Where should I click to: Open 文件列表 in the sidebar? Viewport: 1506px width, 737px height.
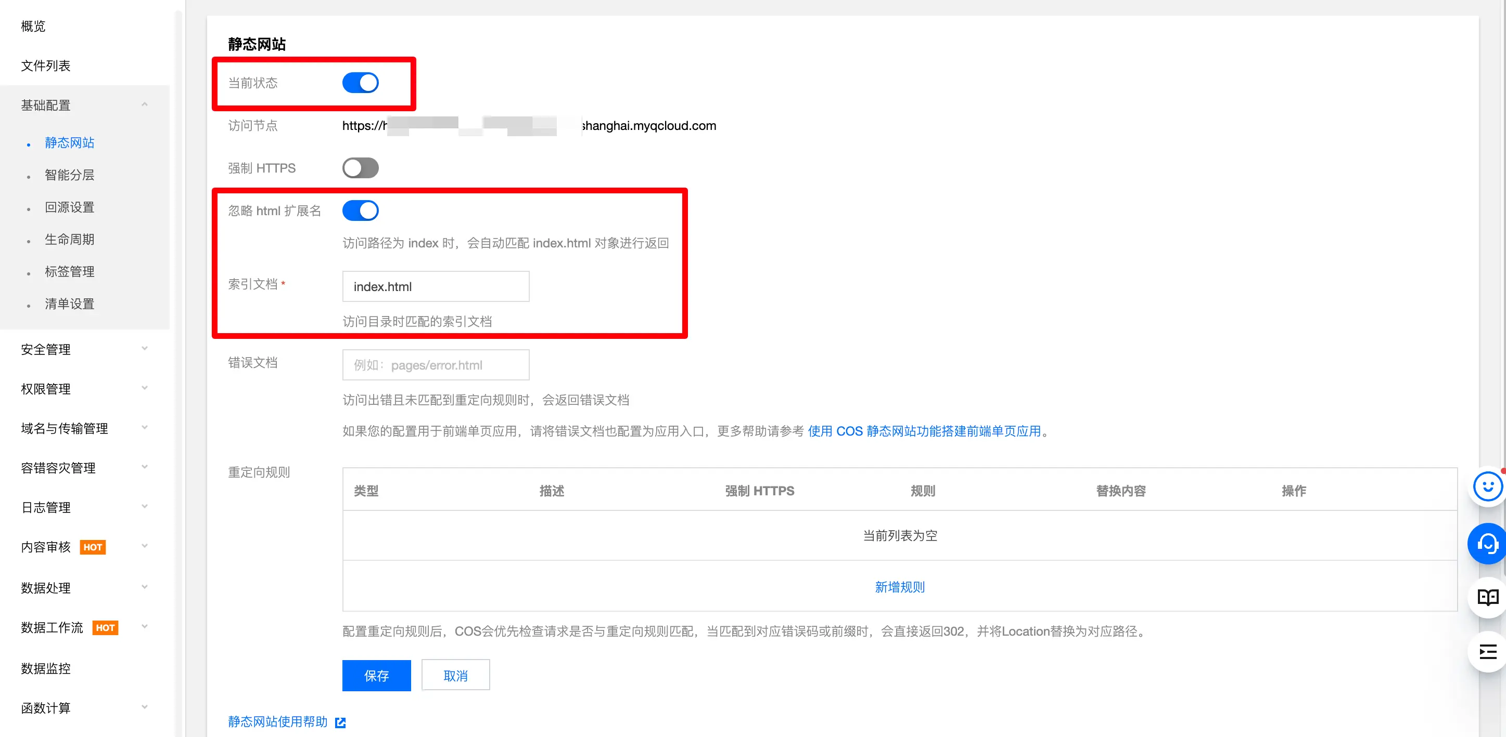pyautogui.click(x=46, y=66)
